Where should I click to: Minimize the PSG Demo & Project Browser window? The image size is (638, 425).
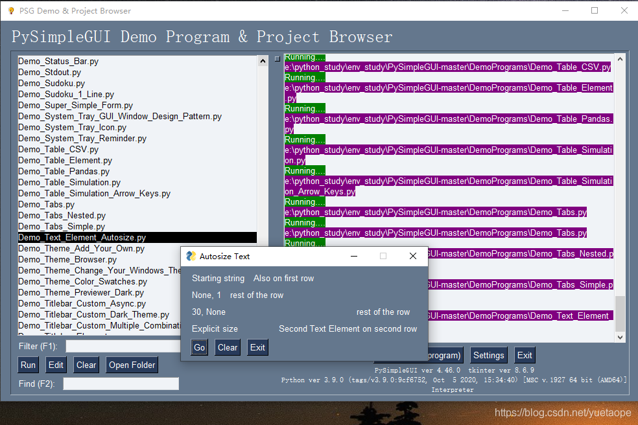click(565, 10)
